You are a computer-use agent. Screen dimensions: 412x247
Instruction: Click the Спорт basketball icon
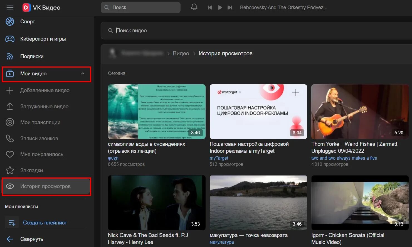[x=10, y=21]
